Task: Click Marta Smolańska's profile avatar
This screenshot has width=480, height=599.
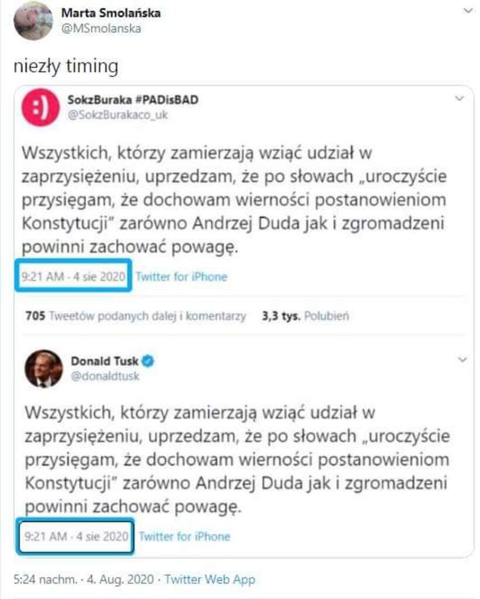Action: (33, 21)
